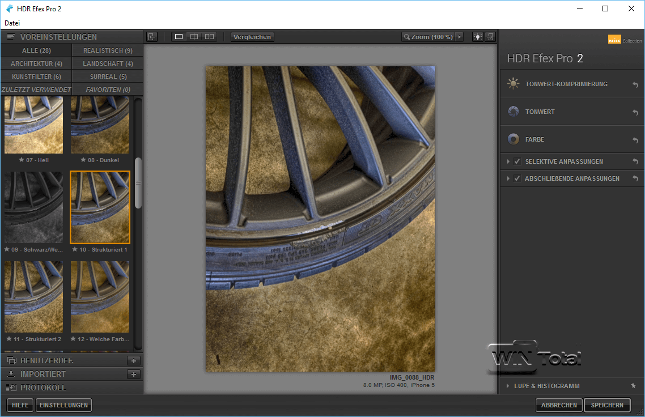645x417 pixels.
Task: Uncheck the Selektive Anpassungen checkbox
Action: (x=517, y=161)
